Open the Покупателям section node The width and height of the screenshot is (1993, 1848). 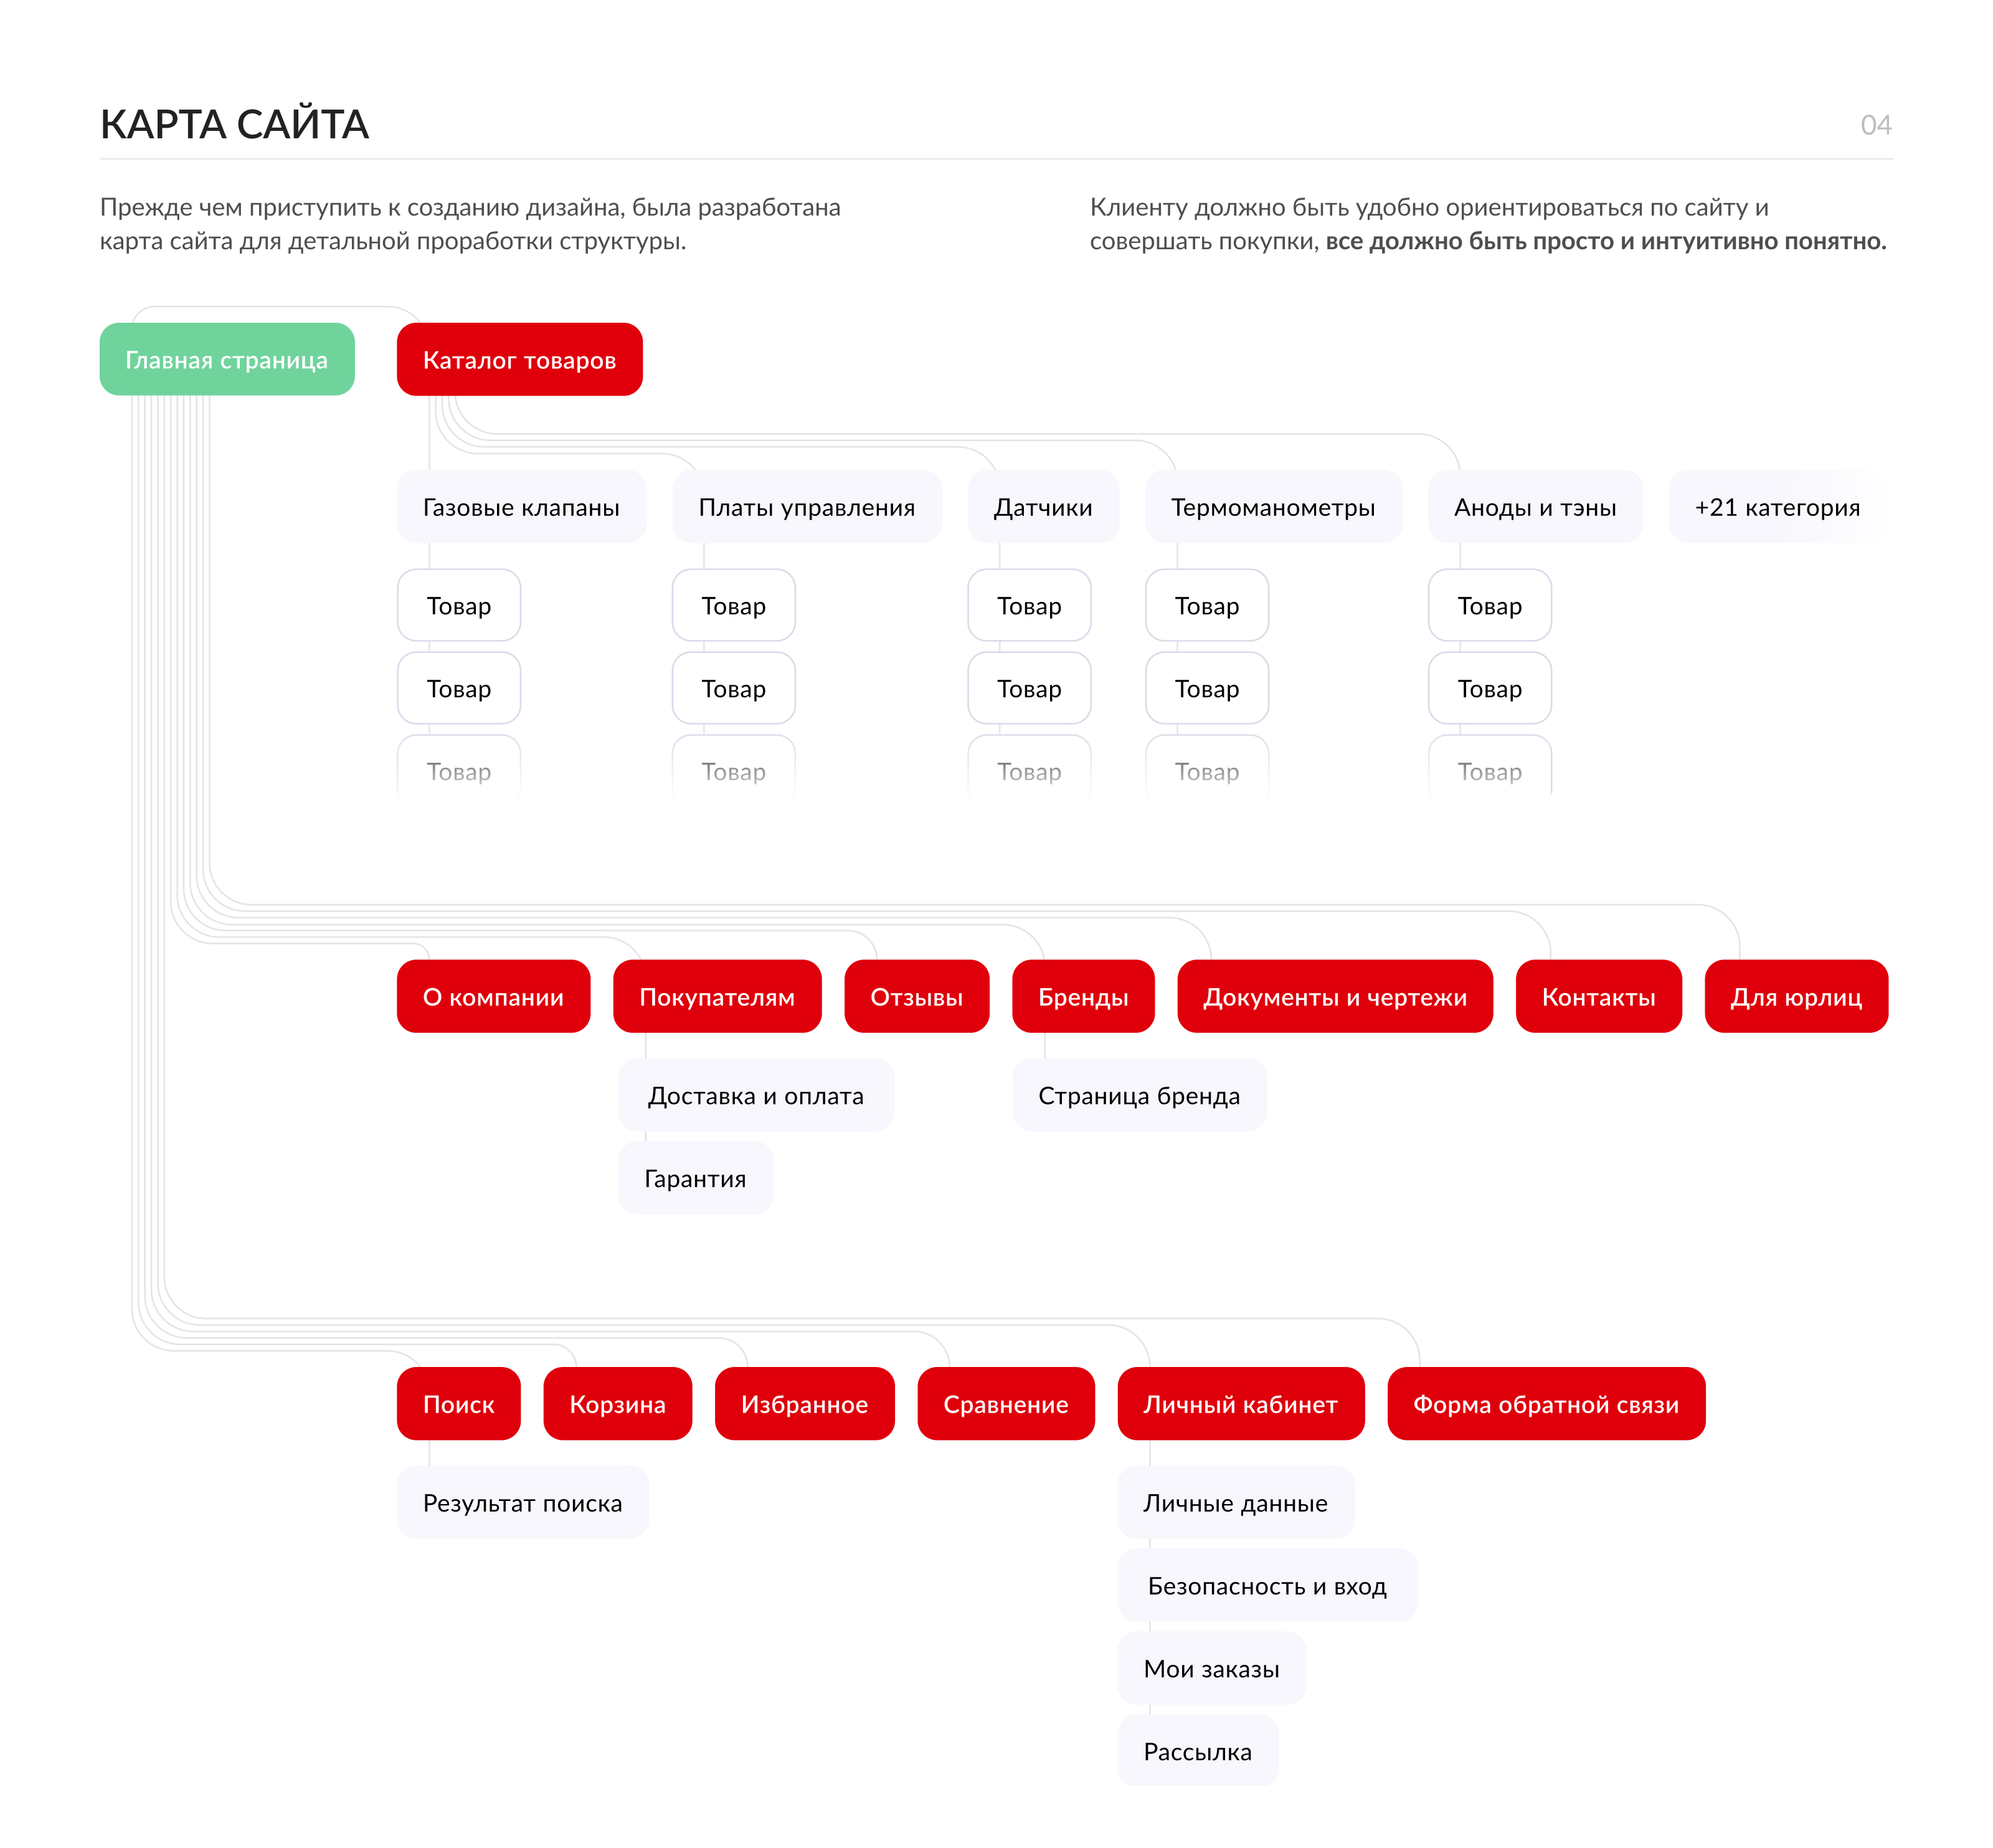[x=717, y=996]
